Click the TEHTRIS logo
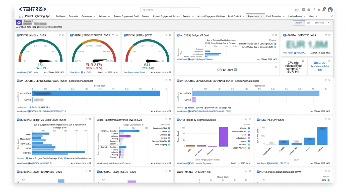 (33, 9)
